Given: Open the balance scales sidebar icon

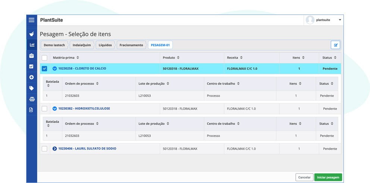Looking at the screenshot, I should (x=32, y=99).
